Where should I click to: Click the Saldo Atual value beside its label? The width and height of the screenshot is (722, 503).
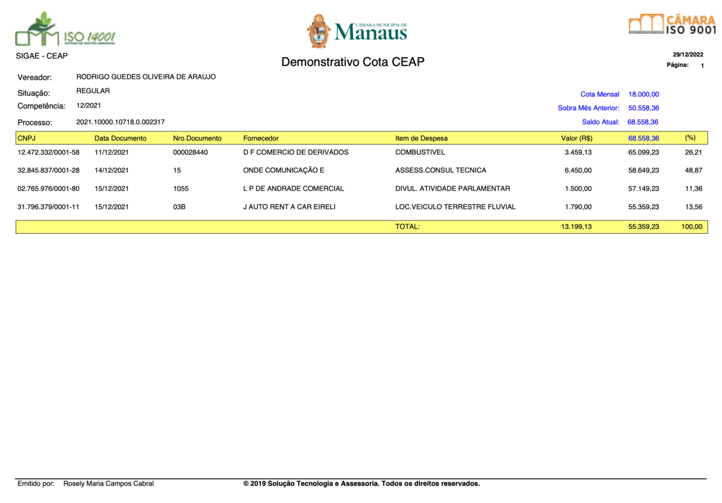coord(643,122)
